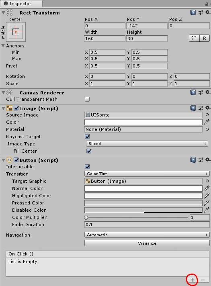Image resolution: width=211 pixels, height=286 pixels.
Task: Open Material object picker circle
Action: [x=207, y=129]
